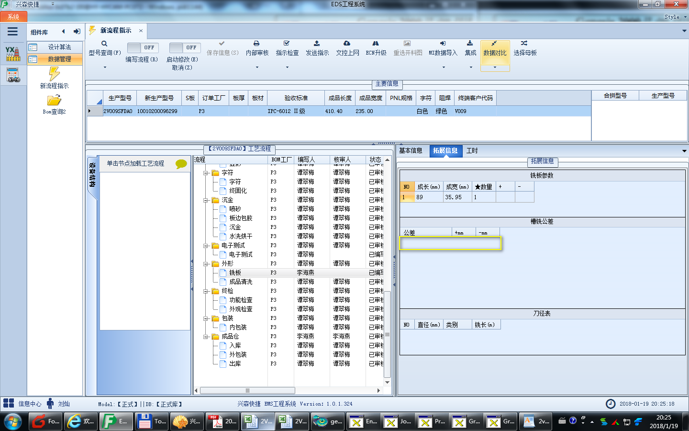The height and width of the screenshot is (431, 689).
Task: Click the calculator icon in the sidebar
Action: pos(13,75)
